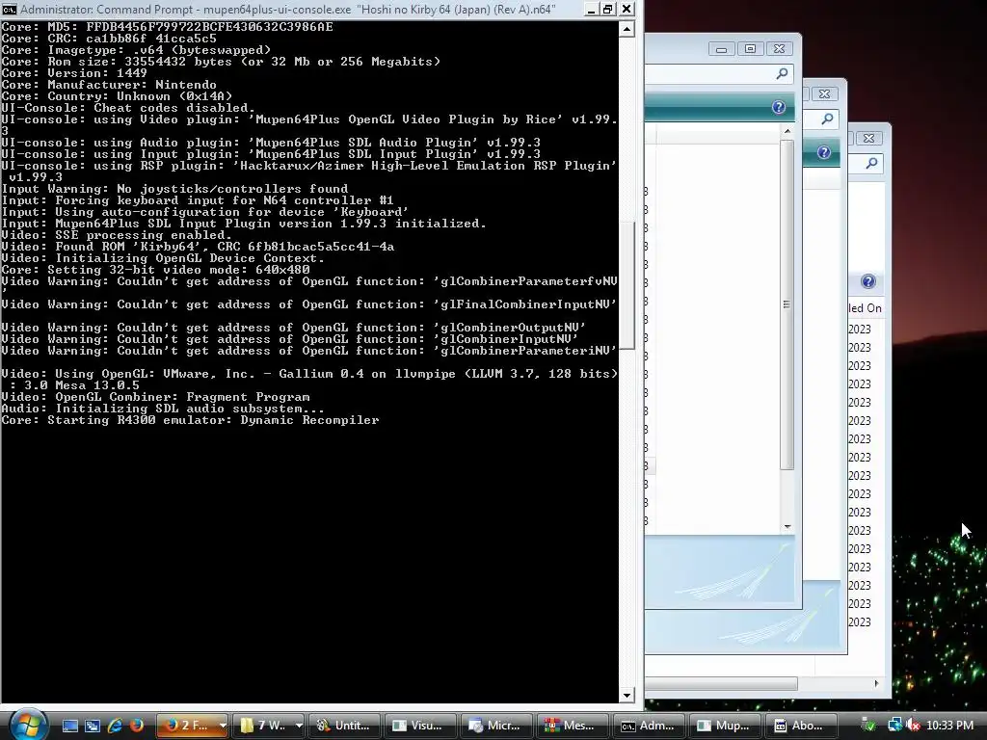
Task: Click the 'Core: Manufacturer: Nintendo' console line
Action: pyautogui.click(x=109, y=85)
